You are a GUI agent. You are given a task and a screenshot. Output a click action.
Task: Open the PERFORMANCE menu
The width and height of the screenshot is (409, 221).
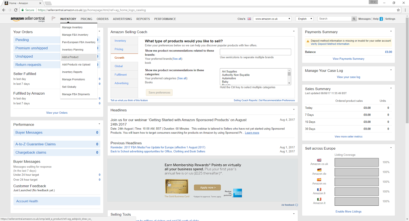[165, 19]
